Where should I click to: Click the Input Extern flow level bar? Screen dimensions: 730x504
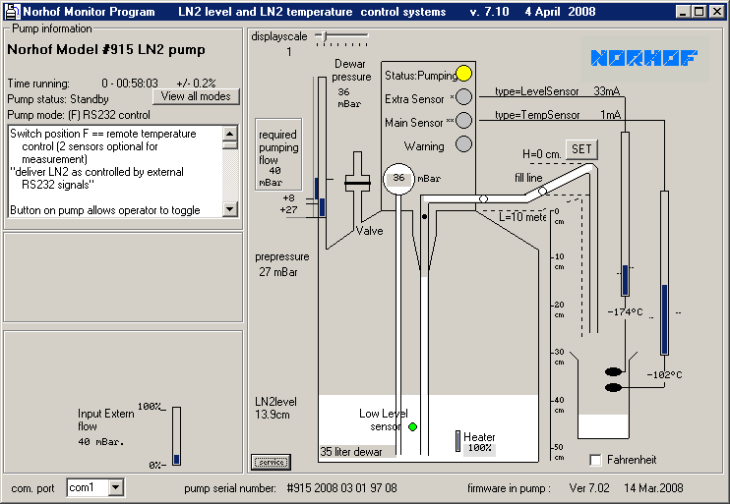(x=176, y=435)
